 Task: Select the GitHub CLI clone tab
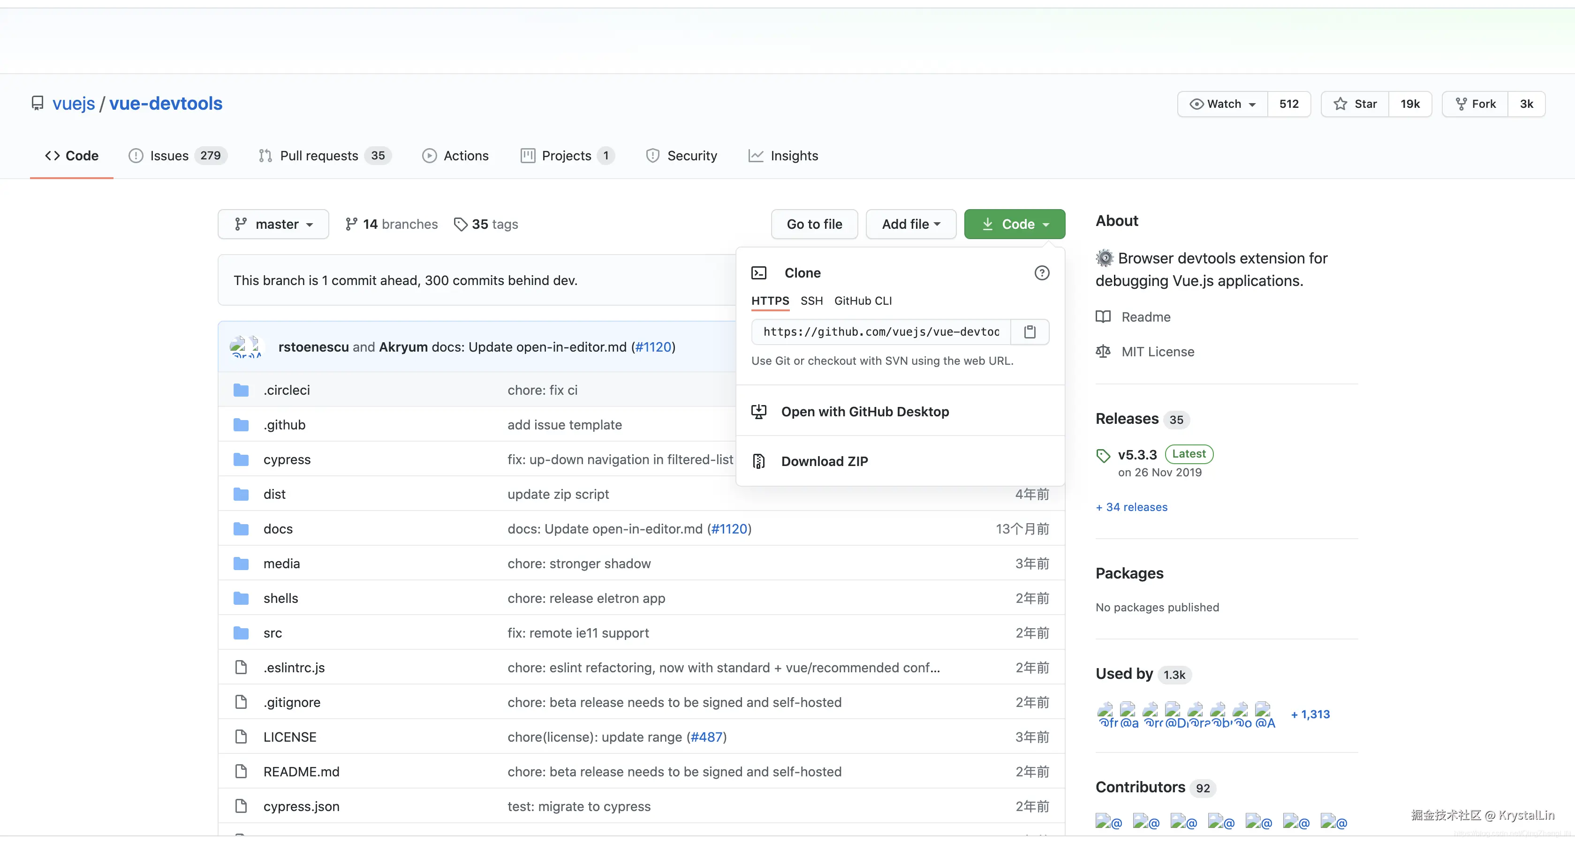click(x=863, y=301)
